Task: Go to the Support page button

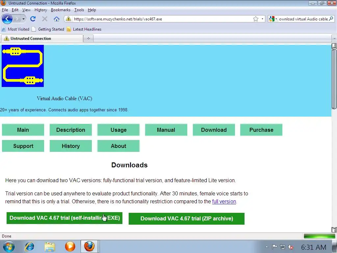Action: [x=23, y=146]
